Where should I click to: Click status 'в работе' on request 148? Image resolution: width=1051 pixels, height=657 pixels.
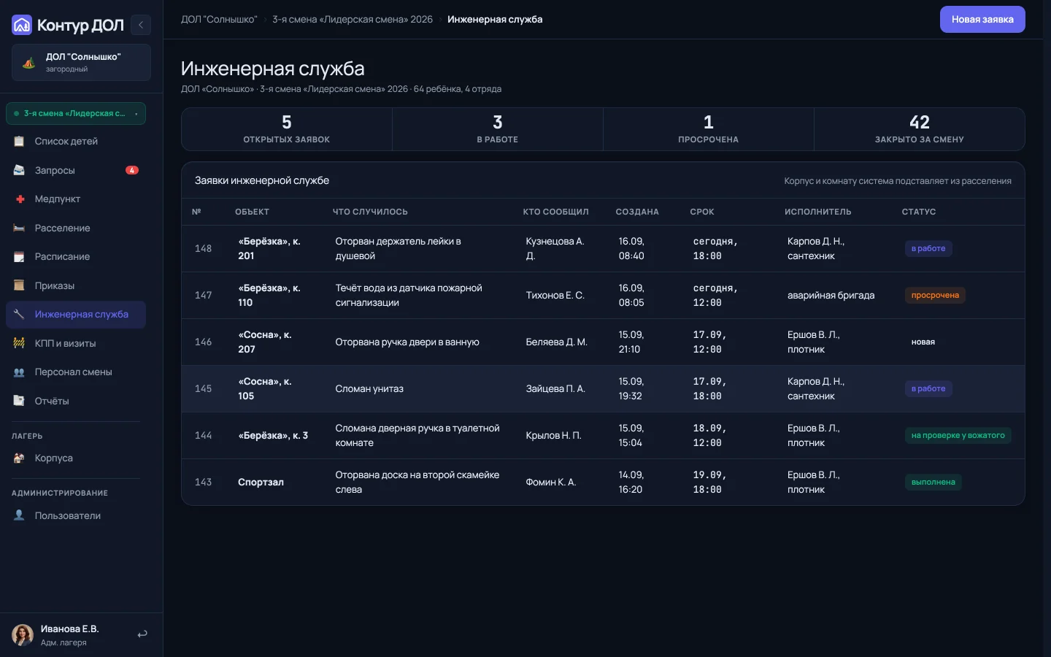coord(928,248)
